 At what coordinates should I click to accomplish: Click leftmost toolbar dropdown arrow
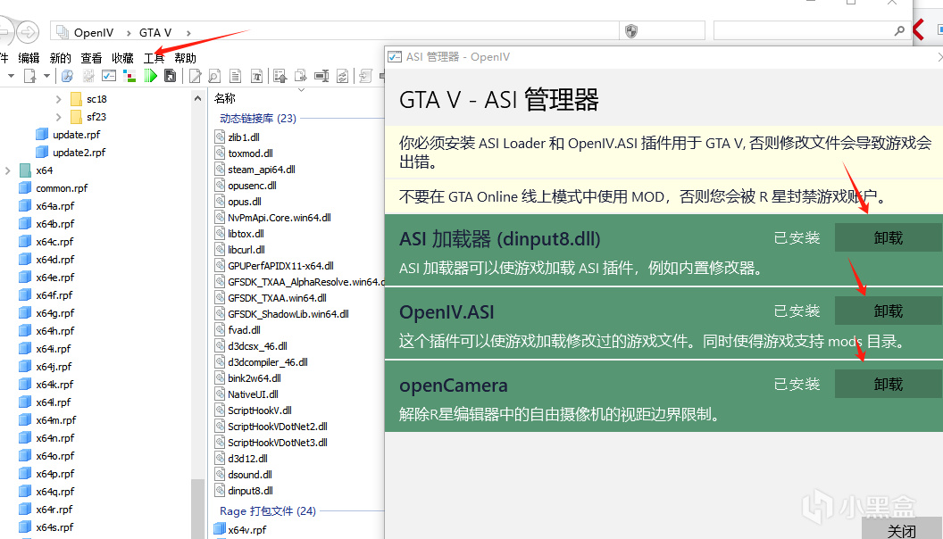tap(11, 76)
